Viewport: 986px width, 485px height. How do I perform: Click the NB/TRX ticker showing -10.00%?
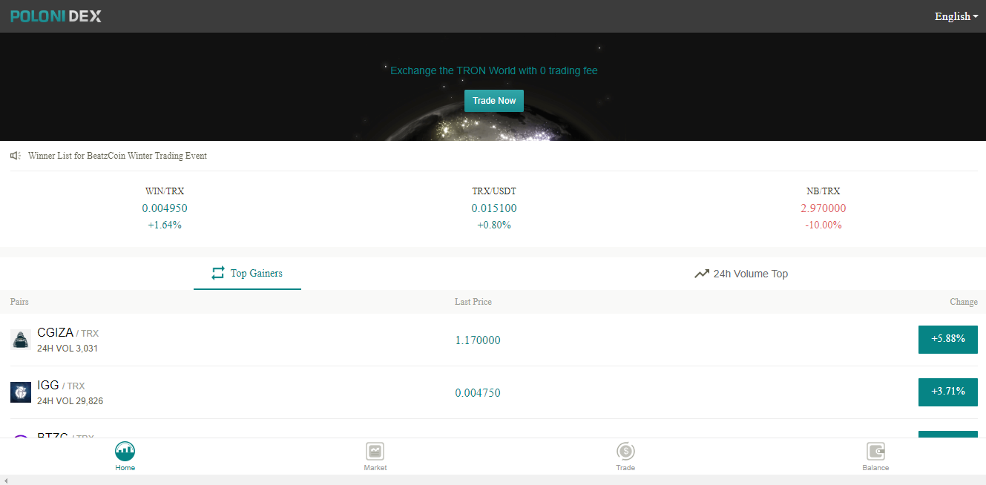click(823, 208)
